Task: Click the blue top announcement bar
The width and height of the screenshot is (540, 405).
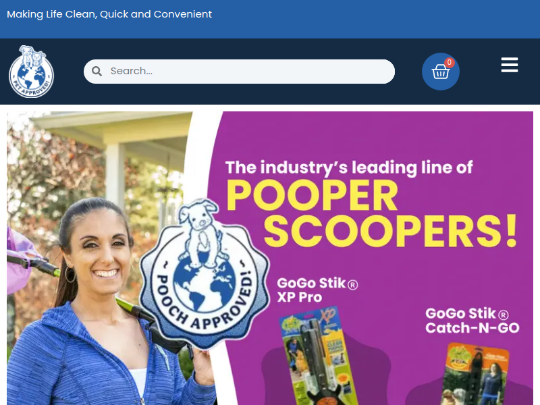Action: (x=270, y=19)
